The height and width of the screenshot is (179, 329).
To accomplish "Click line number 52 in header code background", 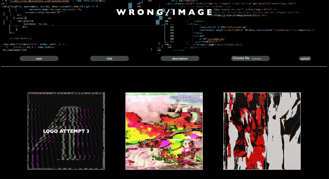I will pyautogui.click(x=172, y=27).
